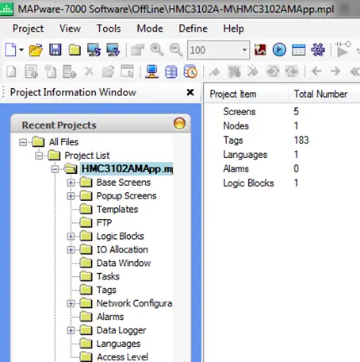Click the blue database stack icon
Viewport: 360px width, 362px height.
click(171, 71)
